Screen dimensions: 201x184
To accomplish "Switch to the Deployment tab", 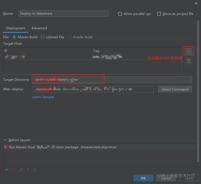I will click(16, 28).
